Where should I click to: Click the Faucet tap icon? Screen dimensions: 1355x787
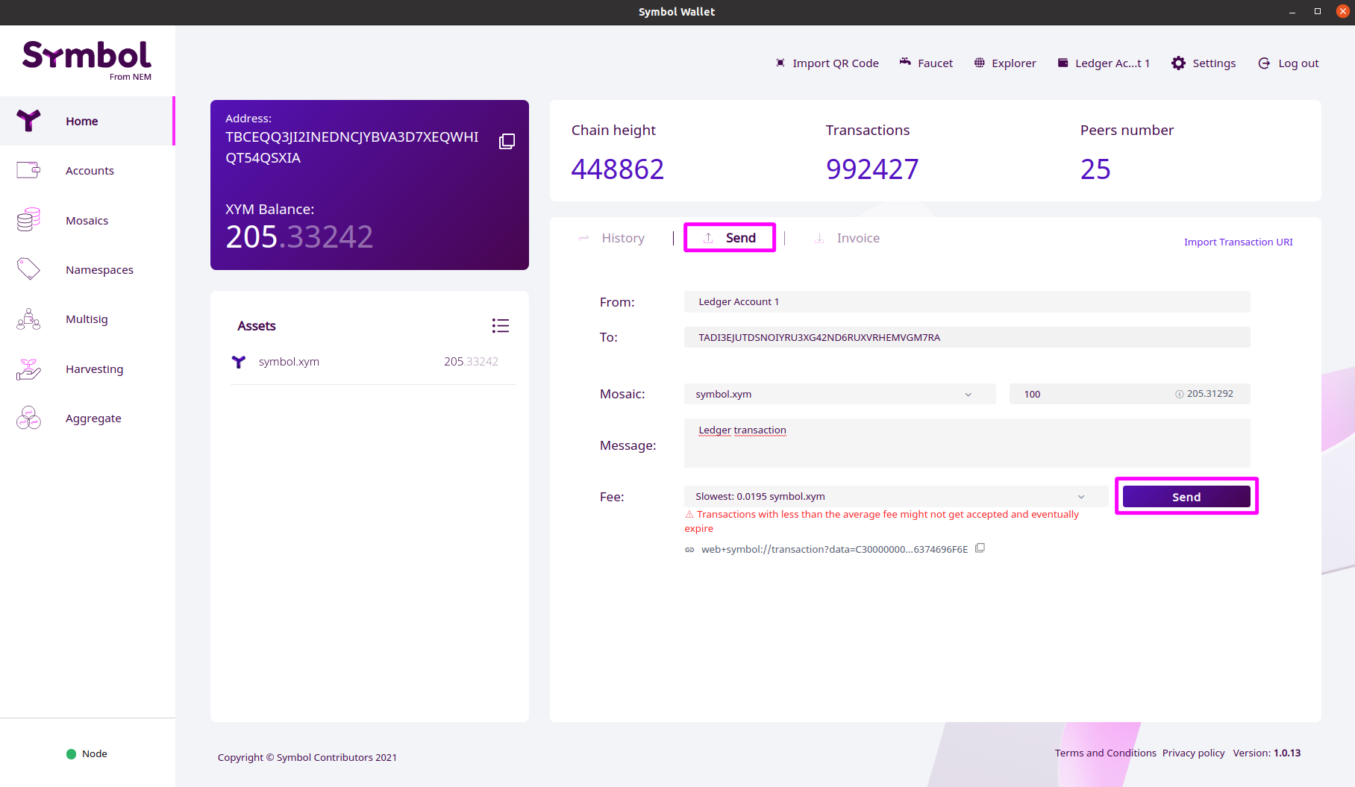click(905, 63)
